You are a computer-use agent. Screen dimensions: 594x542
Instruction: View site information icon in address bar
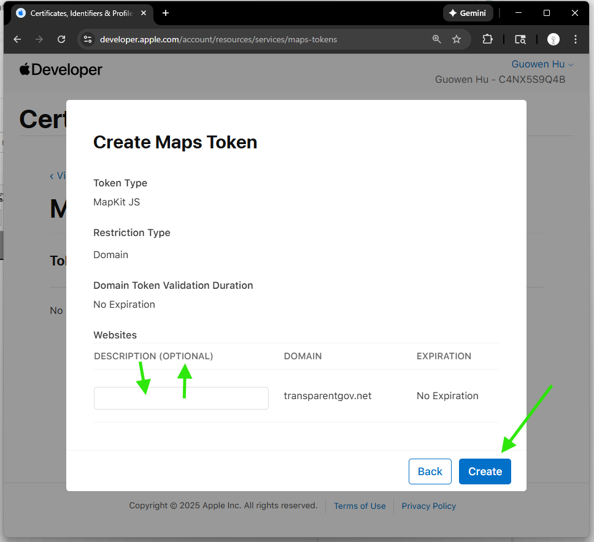click(x=88, y=39)
